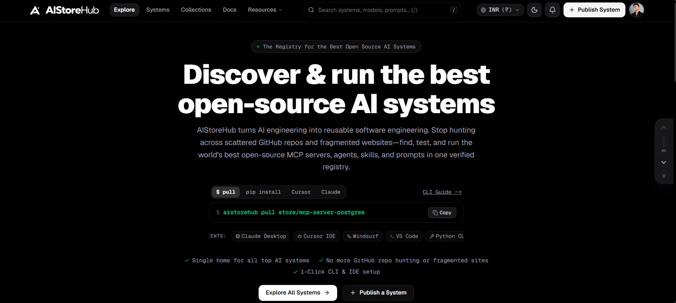Click the scroll progress track in side widget

(x=664, y=142)
